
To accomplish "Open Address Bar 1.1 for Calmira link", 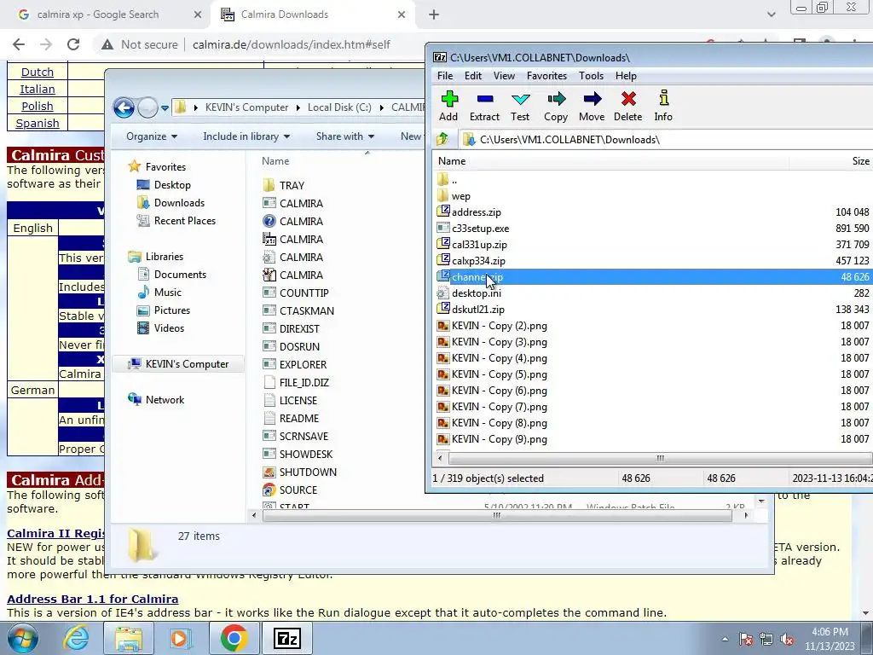I will pos(92,600).
